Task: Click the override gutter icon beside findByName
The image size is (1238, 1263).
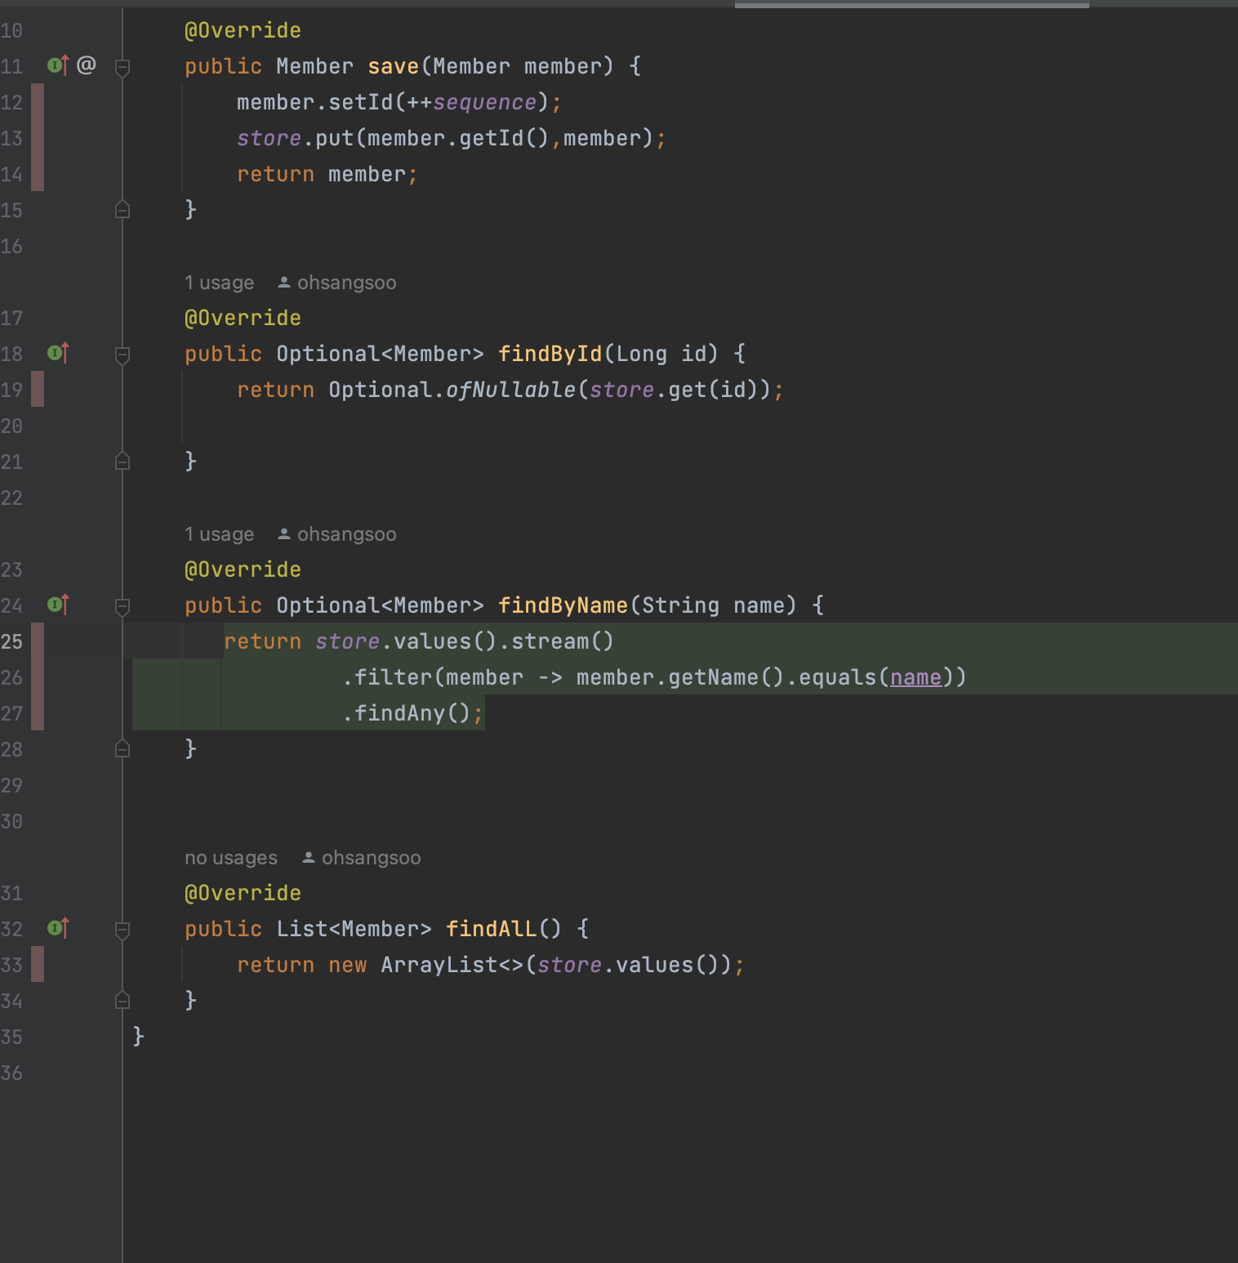Action: point(58,605)
